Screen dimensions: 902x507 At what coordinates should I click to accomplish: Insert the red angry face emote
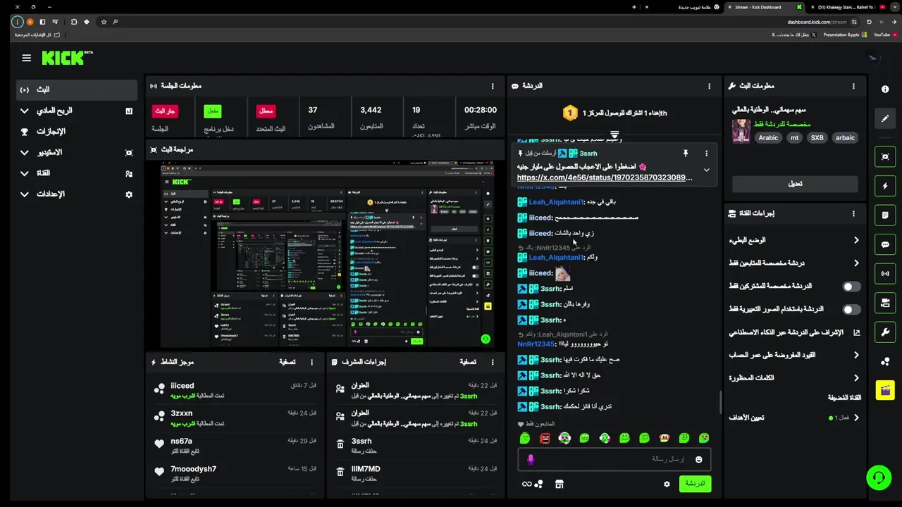click(545, 438)
